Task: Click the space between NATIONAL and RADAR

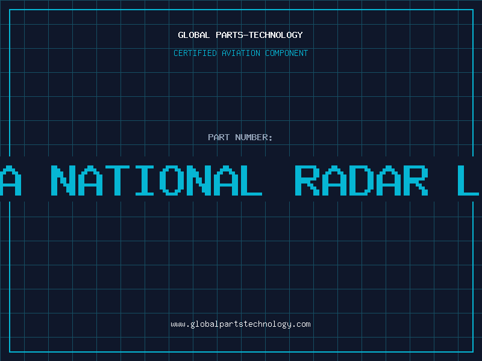Action: pos(278,180)
